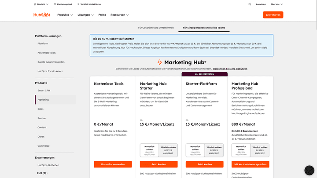Open Daten in the sidebar

[x=41, y=137]
